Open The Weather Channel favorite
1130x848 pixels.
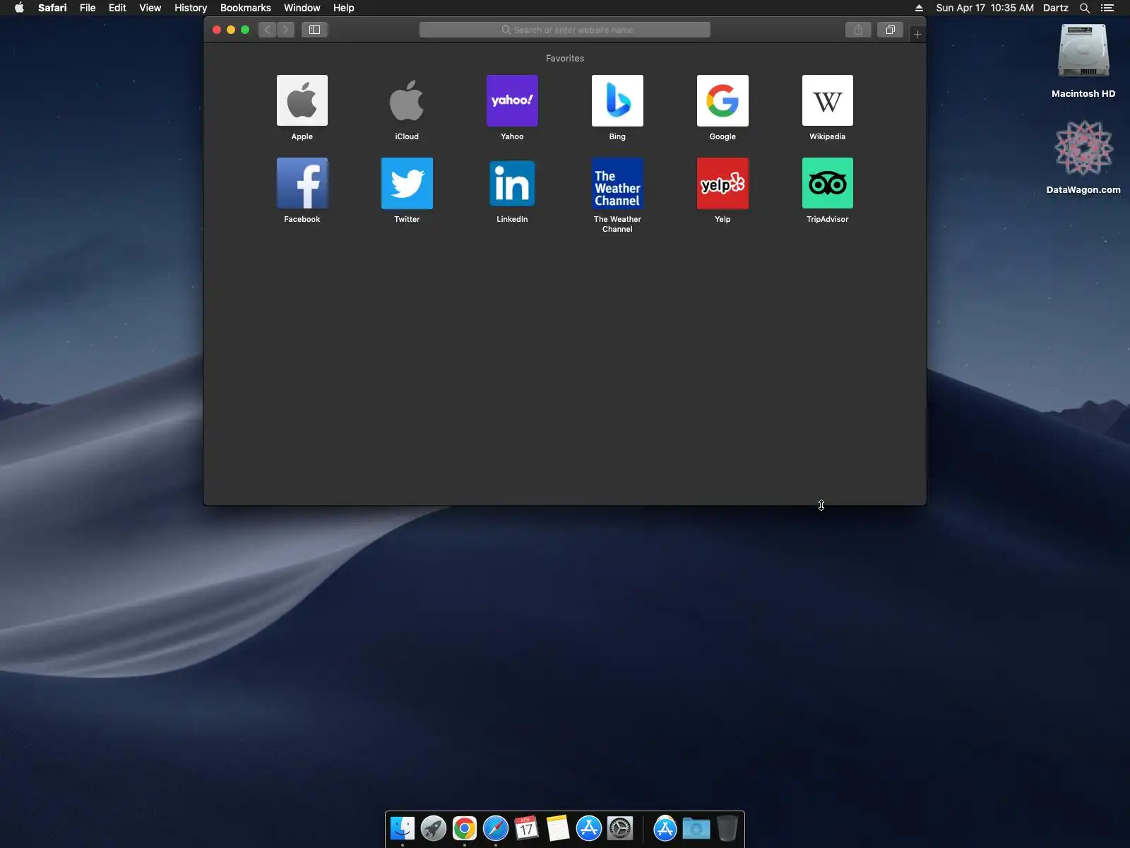click(x=617, y=183)
